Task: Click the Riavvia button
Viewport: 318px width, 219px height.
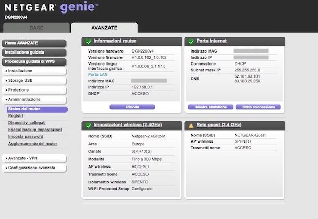Action: pyautogui.click(x=132, y=107)
